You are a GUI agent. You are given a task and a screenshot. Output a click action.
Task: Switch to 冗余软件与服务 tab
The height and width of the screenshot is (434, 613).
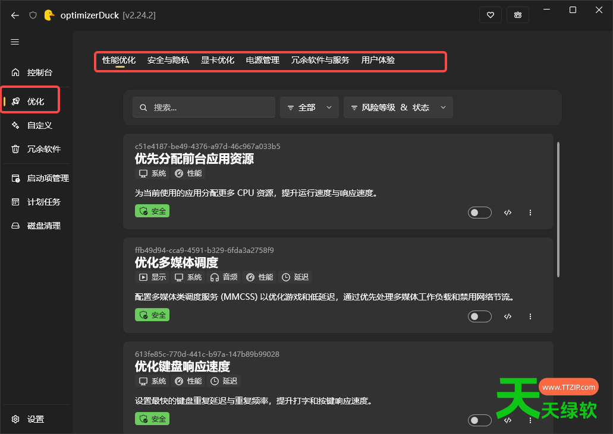[x=320, y=60]
